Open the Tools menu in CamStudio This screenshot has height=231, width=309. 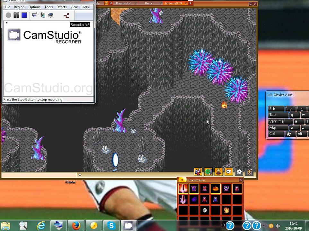click(49, 7)
